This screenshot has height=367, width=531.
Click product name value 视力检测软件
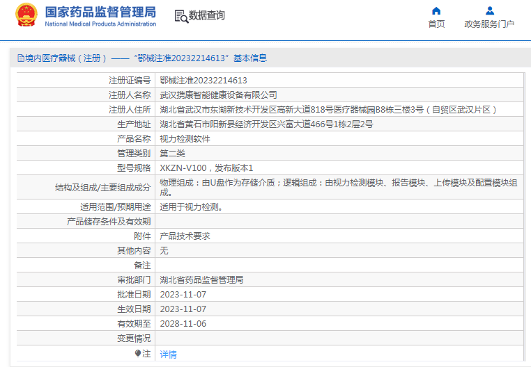(x=185, y=139)
